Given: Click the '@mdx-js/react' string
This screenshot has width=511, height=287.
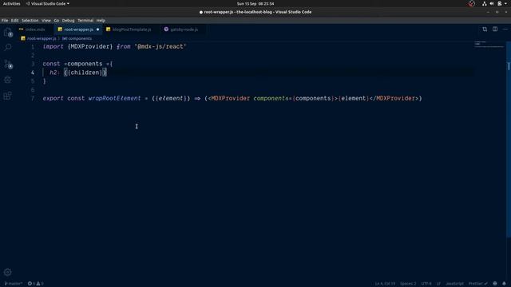Looking at the screenshot, I should click(160, 46).
